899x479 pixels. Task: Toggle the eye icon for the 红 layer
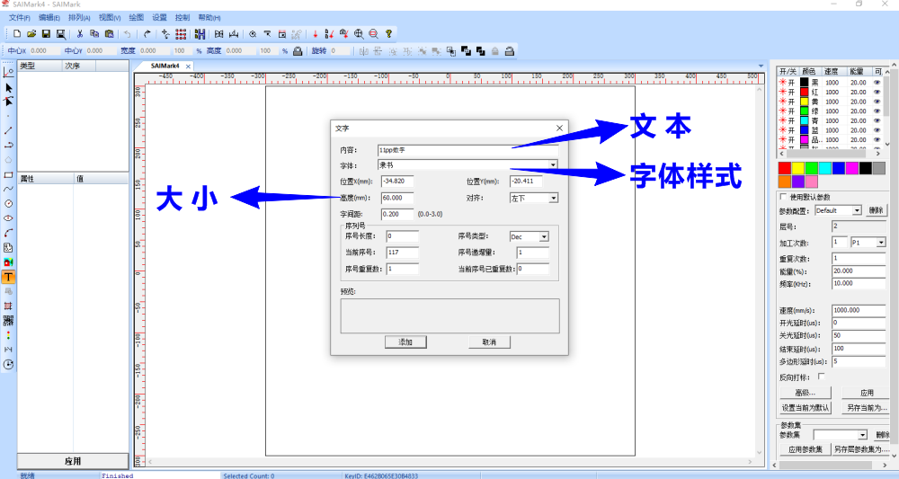pos(877,92)
